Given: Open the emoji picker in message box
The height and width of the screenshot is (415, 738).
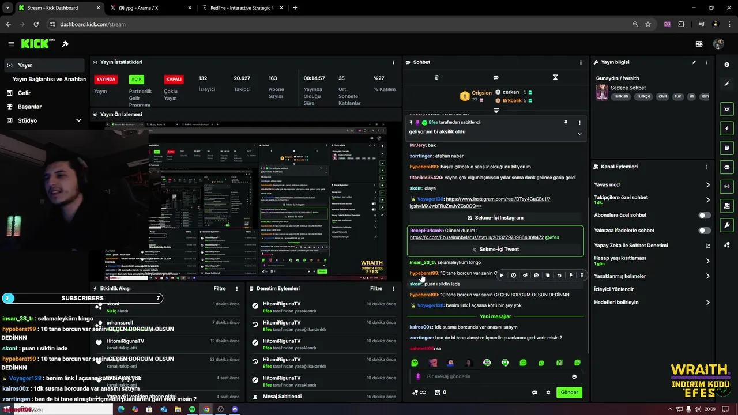Looking at the screenshot, I should pyautogui.click(x=574, y=376).
